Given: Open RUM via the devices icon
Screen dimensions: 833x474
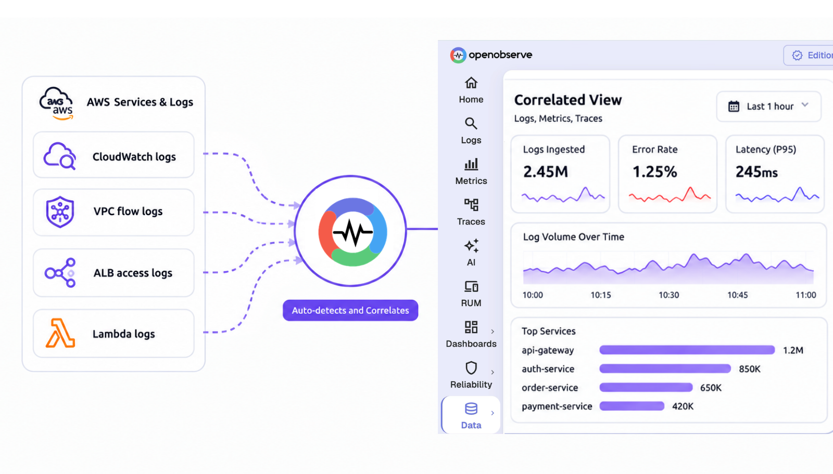Looking at the screenshot, I should coord(471,286).
